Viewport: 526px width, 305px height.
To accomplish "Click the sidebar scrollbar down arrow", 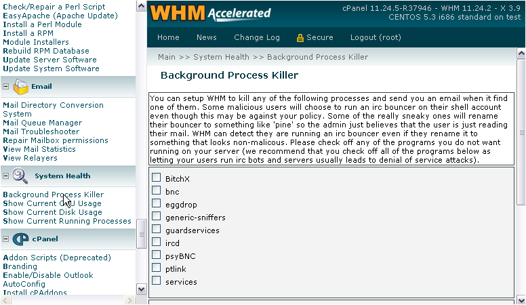I will pyautogui.click(x=141, y=289).
